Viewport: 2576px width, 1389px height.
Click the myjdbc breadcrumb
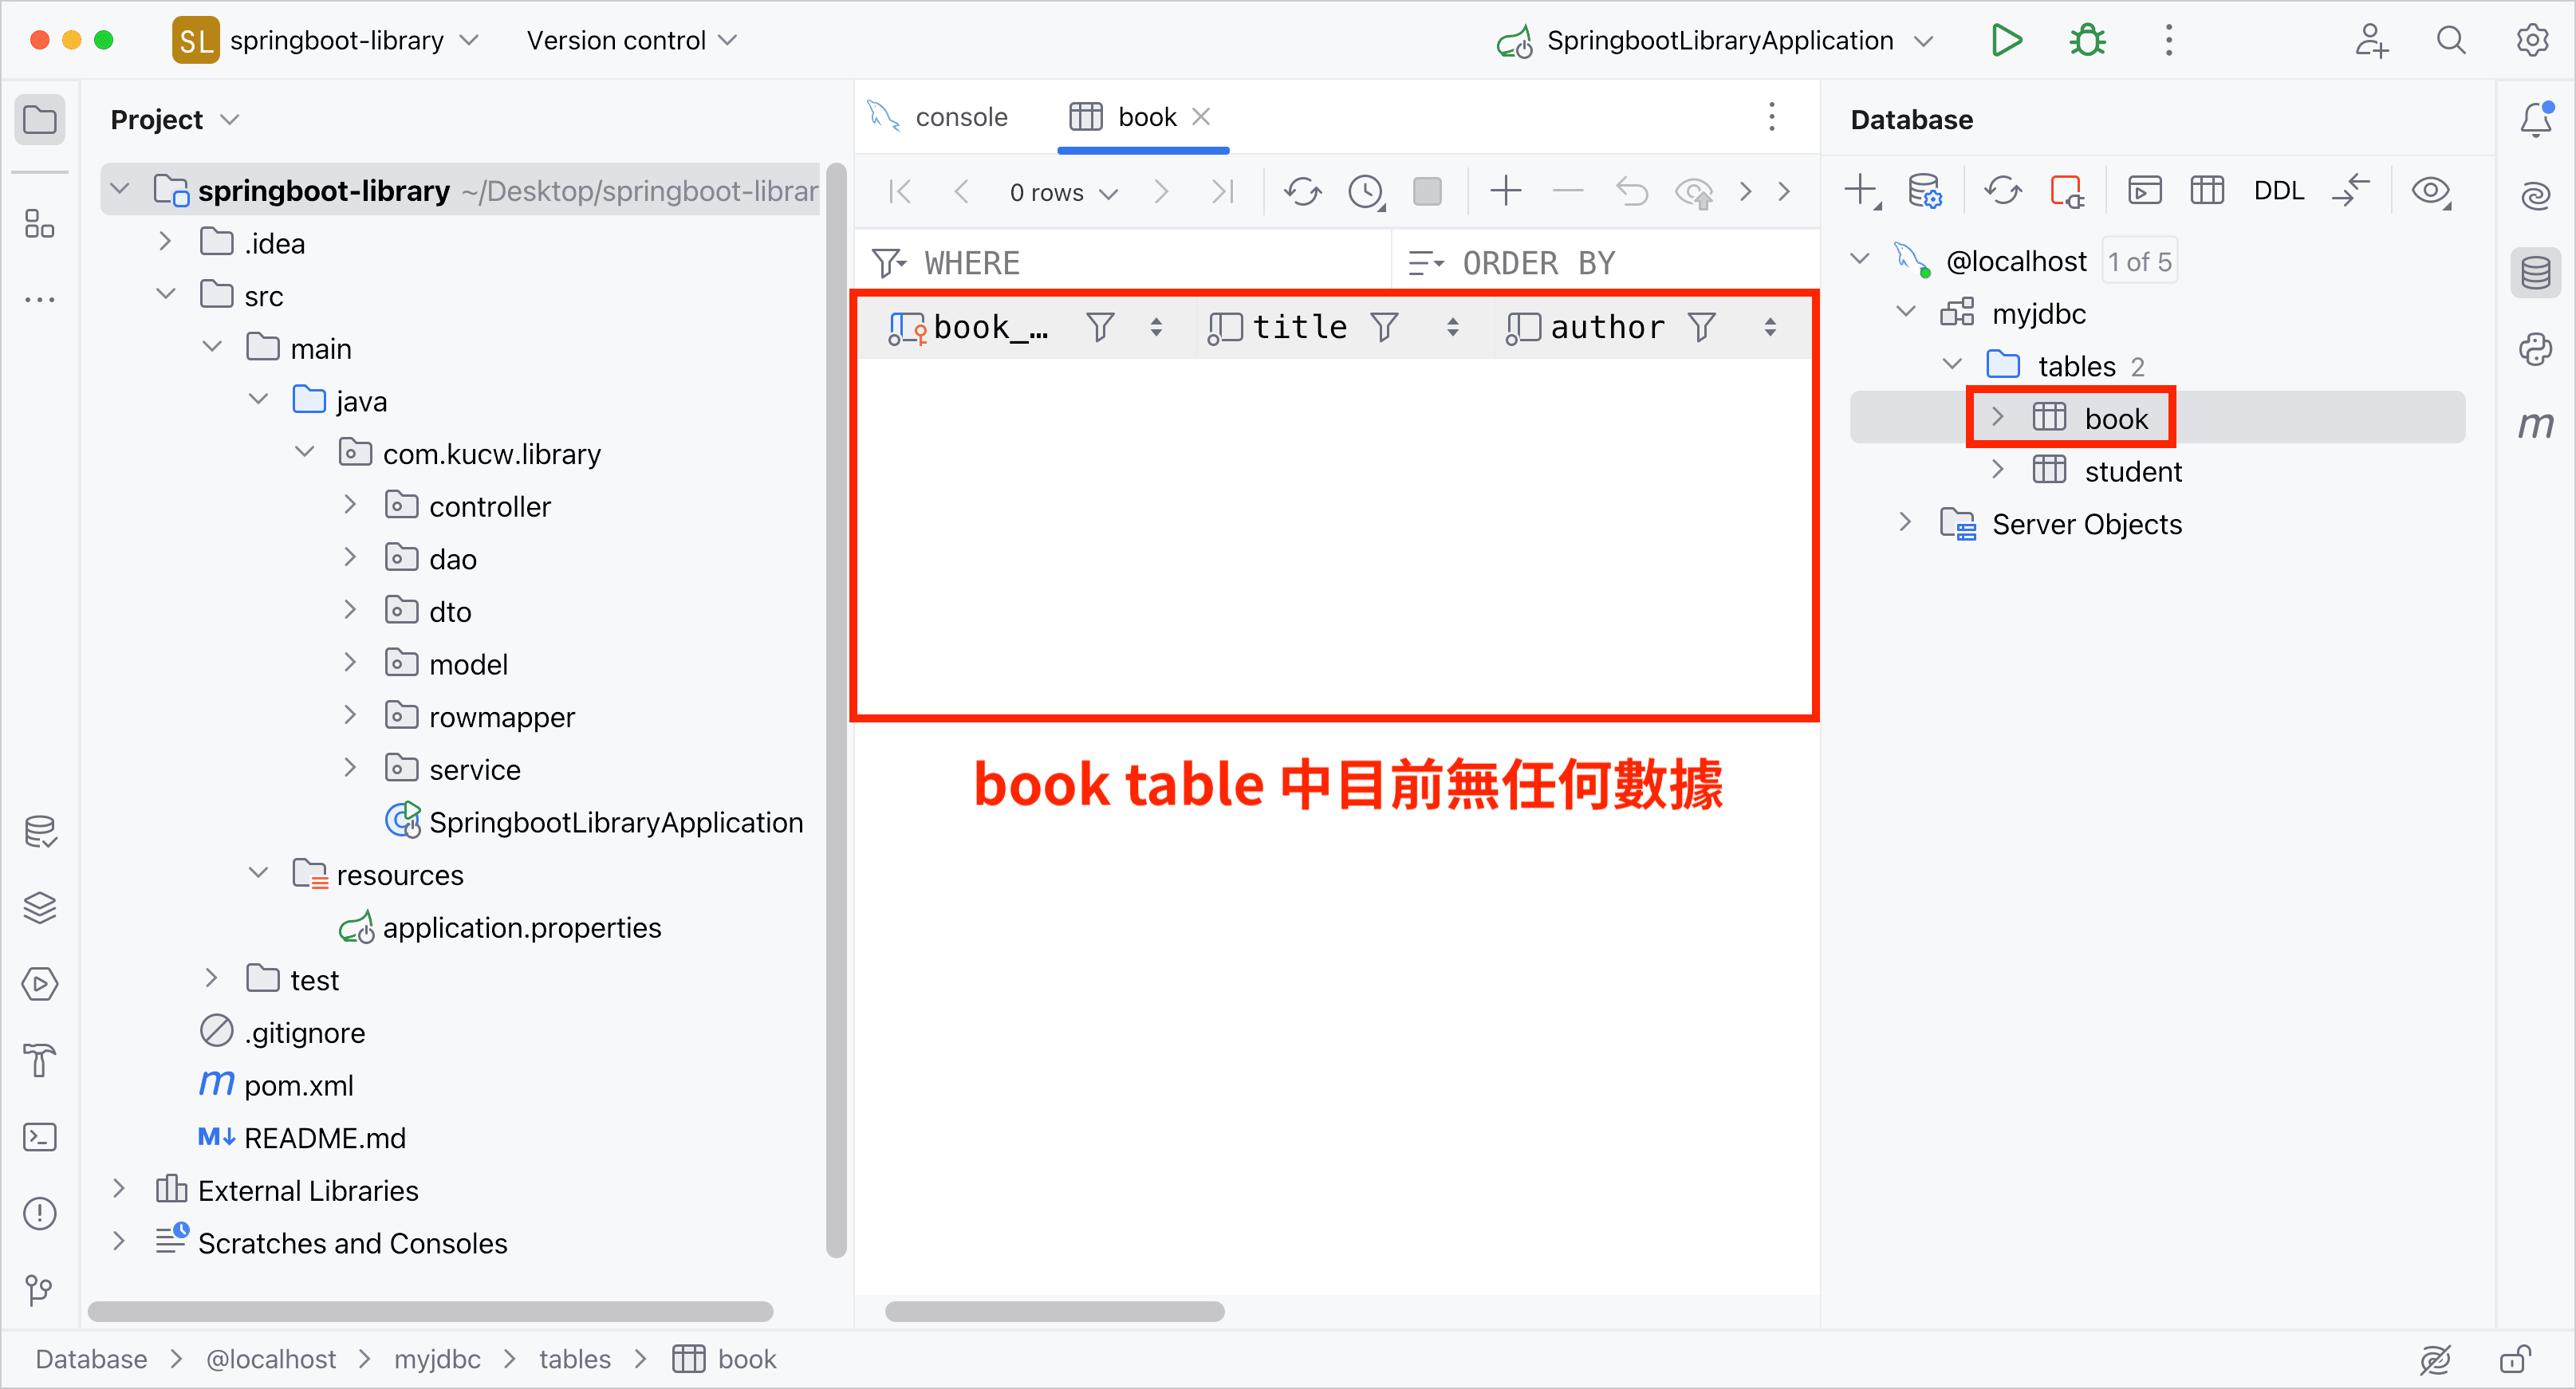[x=437, y=1359]
